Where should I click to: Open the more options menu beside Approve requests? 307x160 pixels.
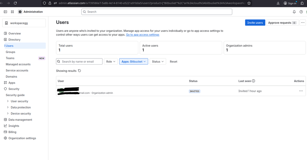click(x=303, y=23)
